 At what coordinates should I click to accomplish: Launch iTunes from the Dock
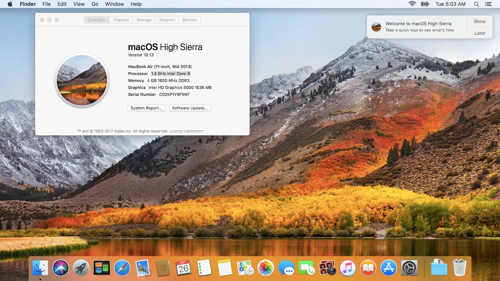[x=348, y=268]
